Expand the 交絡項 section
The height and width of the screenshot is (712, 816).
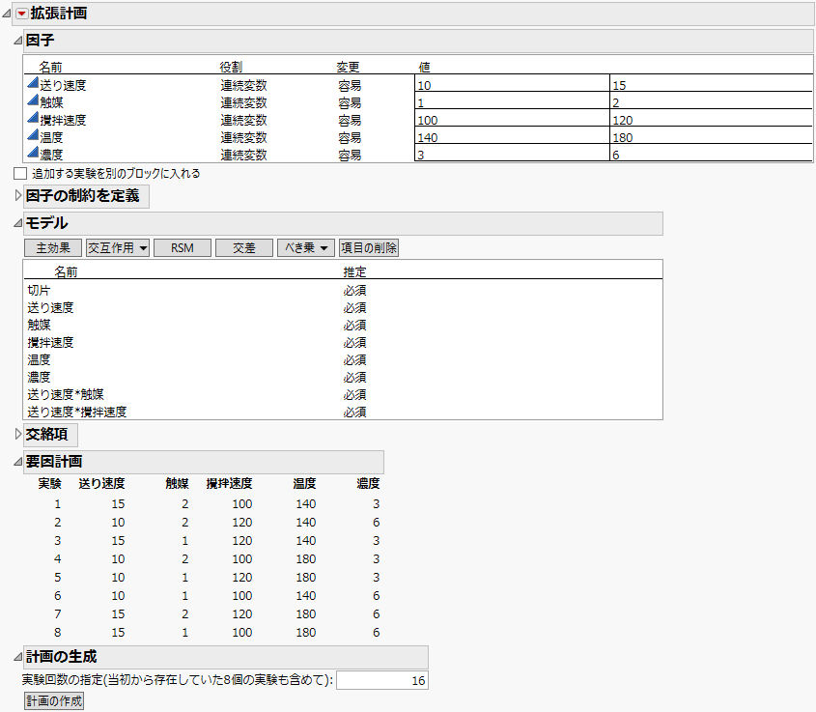[x=16, y=435]
